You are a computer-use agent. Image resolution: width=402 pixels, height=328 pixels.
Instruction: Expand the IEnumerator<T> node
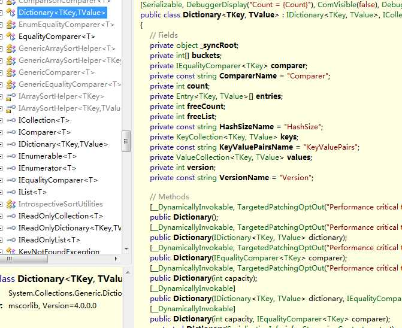[x=1, y=168]
